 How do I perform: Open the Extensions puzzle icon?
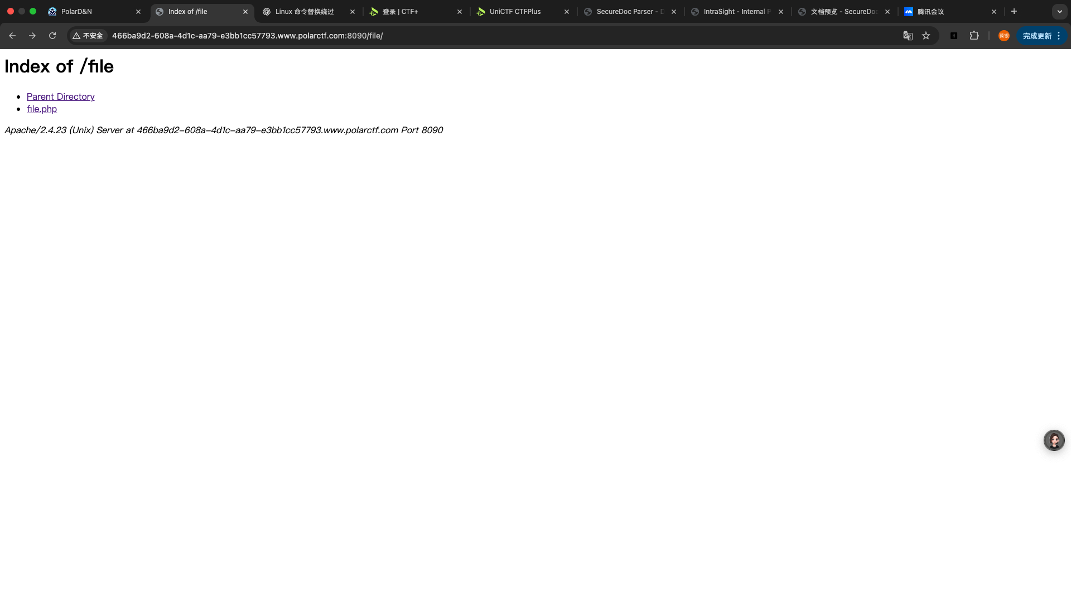(x=974, y=36)
